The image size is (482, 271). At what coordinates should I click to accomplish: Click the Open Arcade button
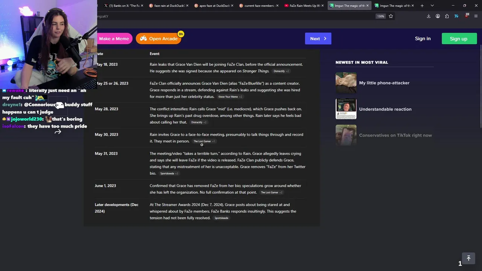(159, 38)
